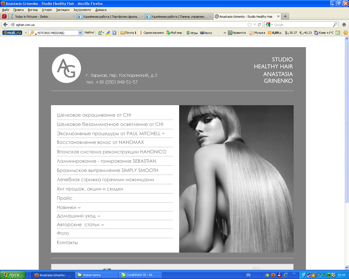
Task: Open the Інструменти menu
Action: [x=82, y=10]
